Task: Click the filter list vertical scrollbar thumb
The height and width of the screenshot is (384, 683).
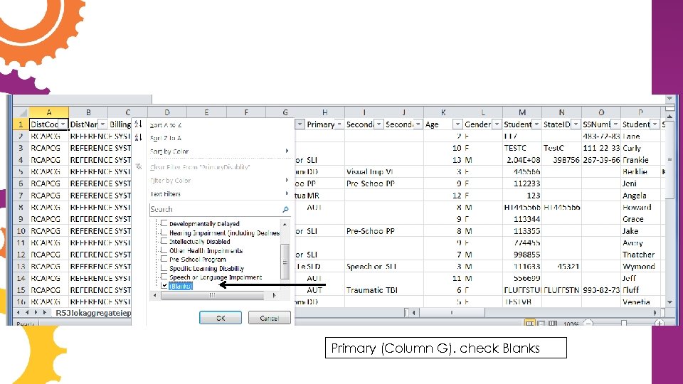Action: [x=285, y=261]
